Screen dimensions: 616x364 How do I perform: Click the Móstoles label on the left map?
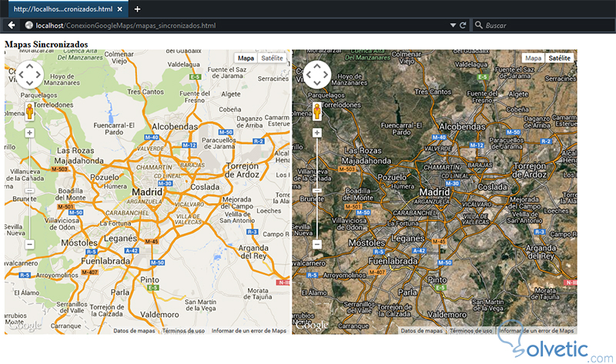(x=79, y=242)
